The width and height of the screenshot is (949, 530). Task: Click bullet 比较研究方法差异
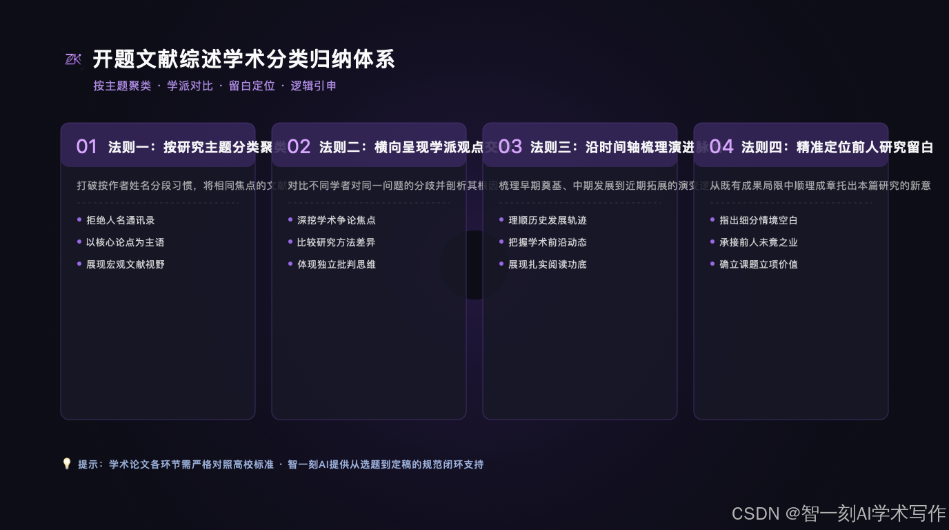[337, 242]
